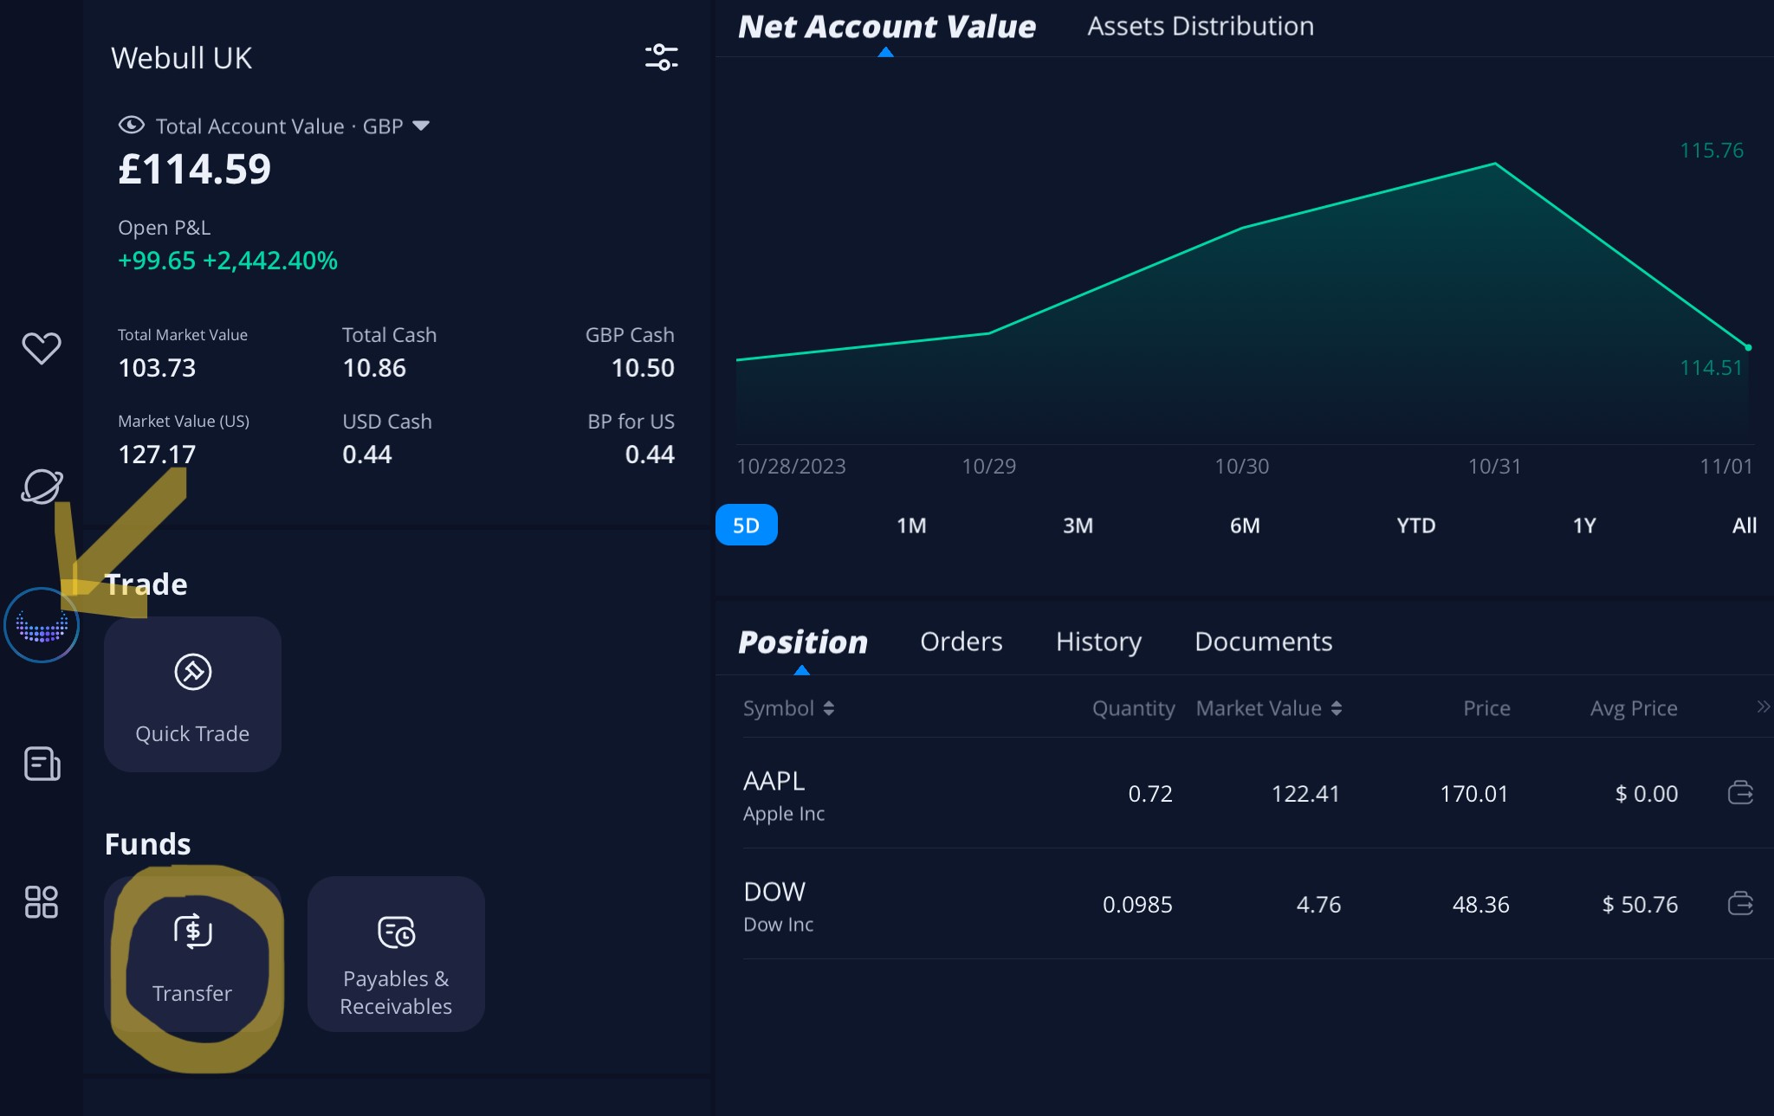Select the 1M chart range
This screenshot has width=1774, height=1116.
point(911,526)
